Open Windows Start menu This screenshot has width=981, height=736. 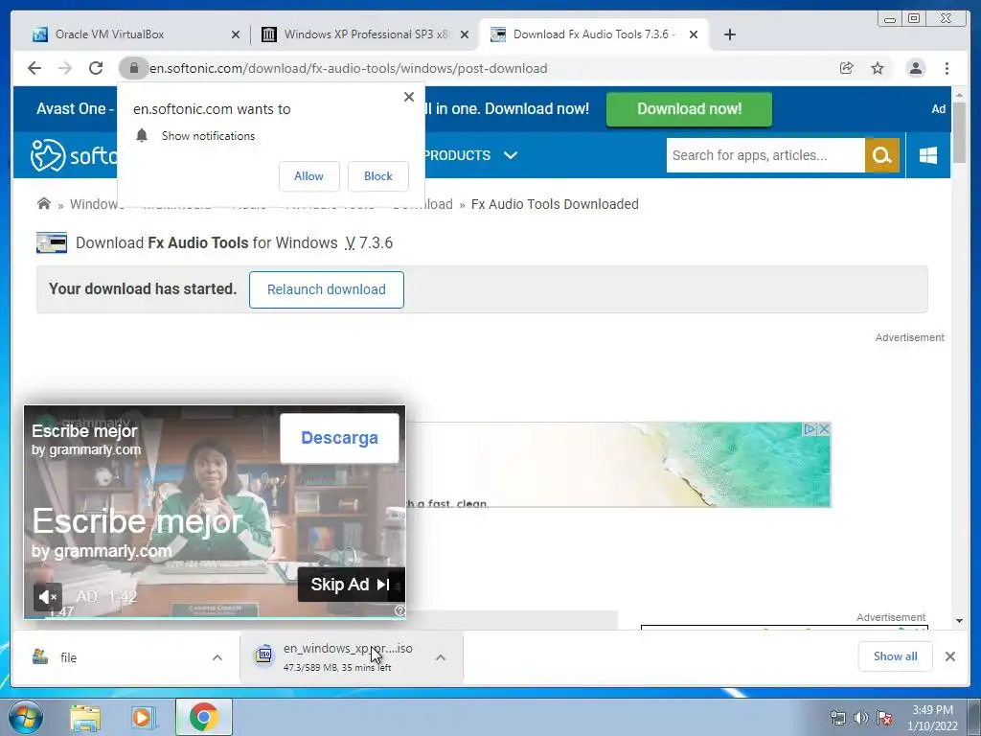26,717
